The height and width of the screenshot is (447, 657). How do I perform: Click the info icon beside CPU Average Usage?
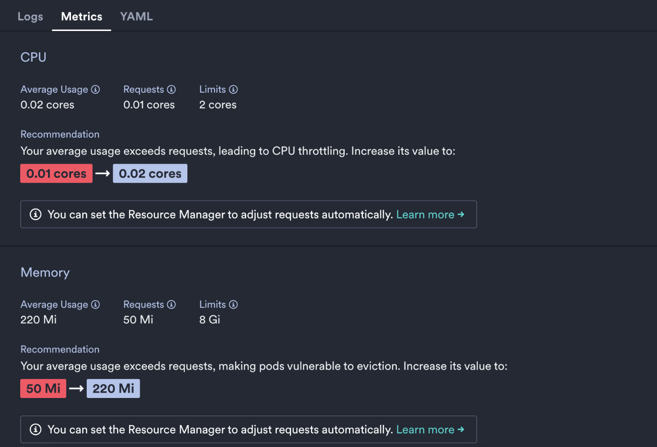[96, 89]
